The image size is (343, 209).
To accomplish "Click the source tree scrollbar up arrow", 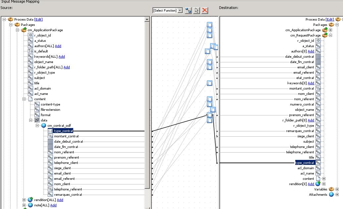I will [147, 19].
